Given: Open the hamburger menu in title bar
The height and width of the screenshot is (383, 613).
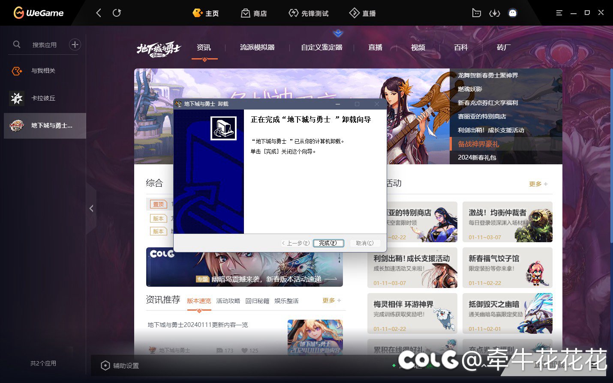Looking at the screenshot, I should [559, 13].
